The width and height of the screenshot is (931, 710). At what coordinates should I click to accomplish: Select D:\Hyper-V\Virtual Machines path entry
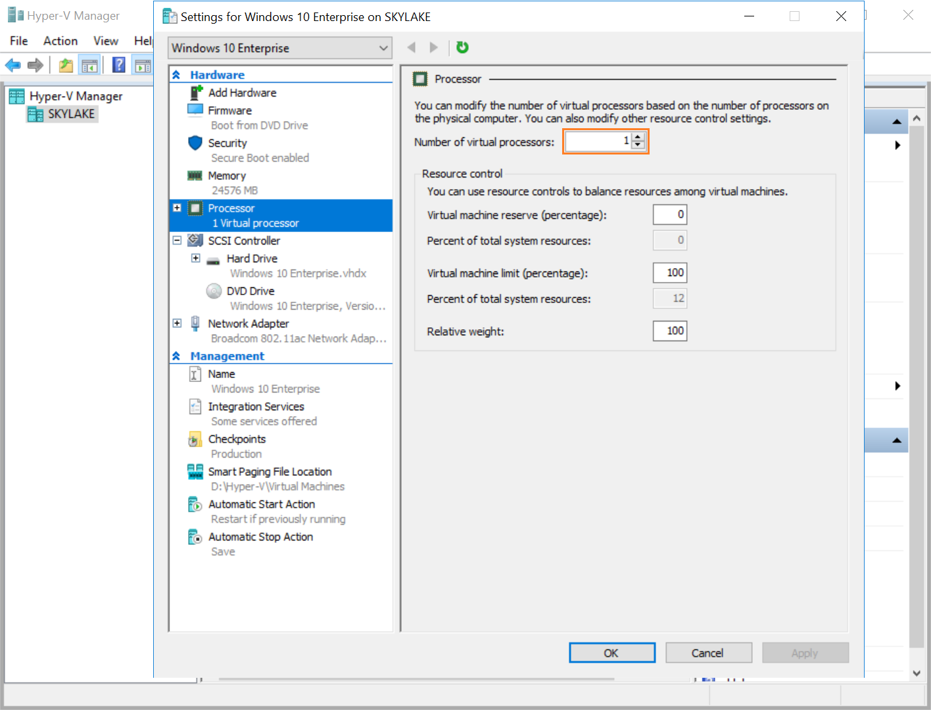coord(277,486)
